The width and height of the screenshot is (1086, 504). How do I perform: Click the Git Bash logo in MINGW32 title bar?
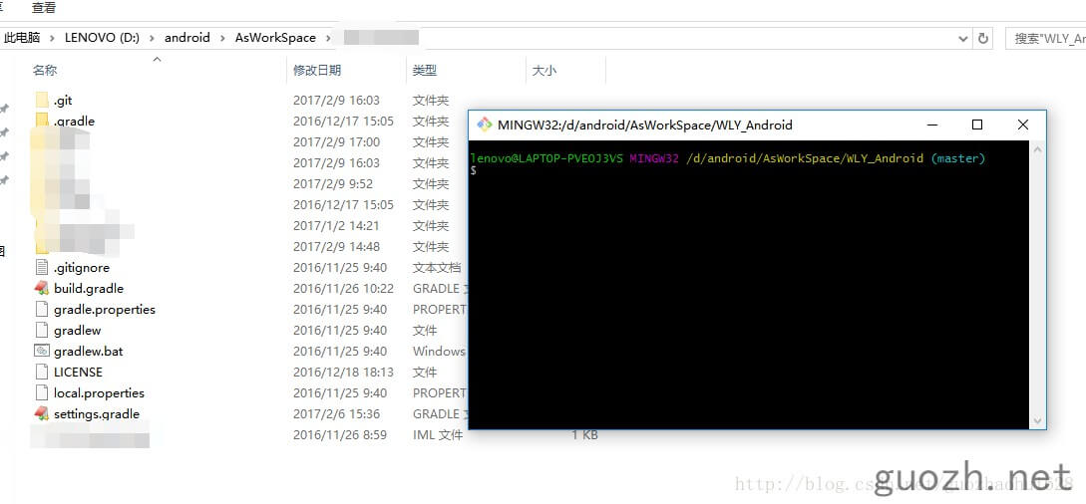click(x=485, y=126)
